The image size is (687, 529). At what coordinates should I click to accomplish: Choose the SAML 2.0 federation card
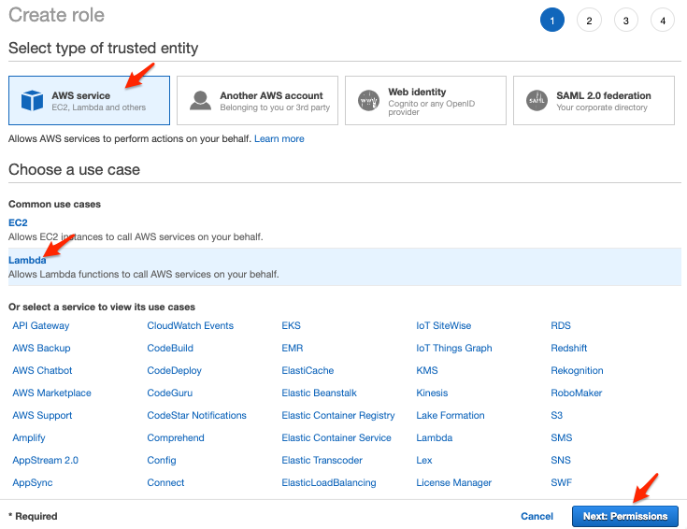tap(594, 100)
